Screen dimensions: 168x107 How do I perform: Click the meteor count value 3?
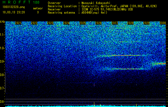[38, 12]
